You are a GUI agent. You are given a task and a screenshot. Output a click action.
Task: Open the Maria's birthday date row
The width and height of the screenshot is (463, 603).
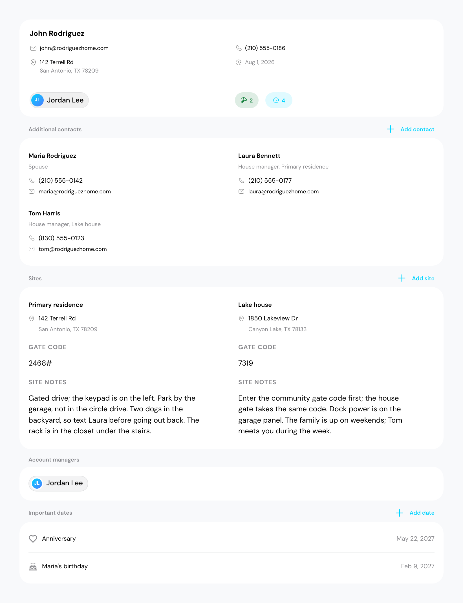[232, 567]
